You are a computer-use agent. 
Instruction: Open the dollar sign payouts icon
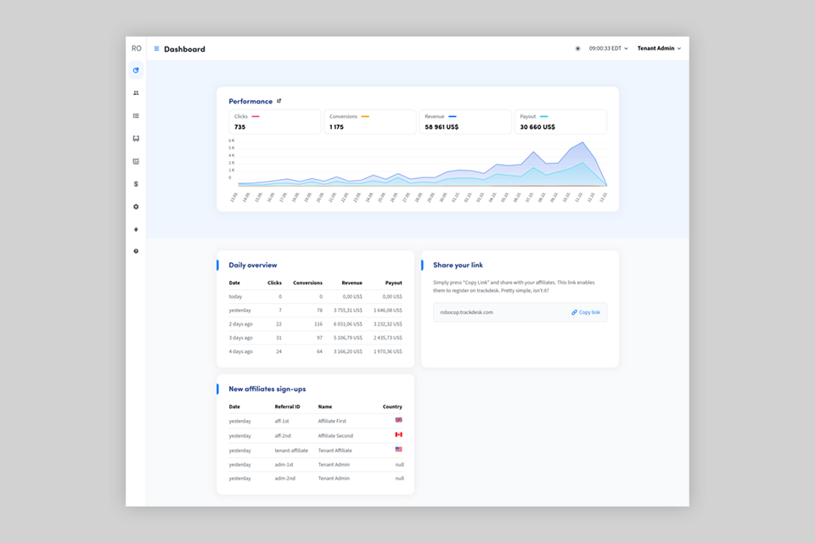[x=136, y=184]
